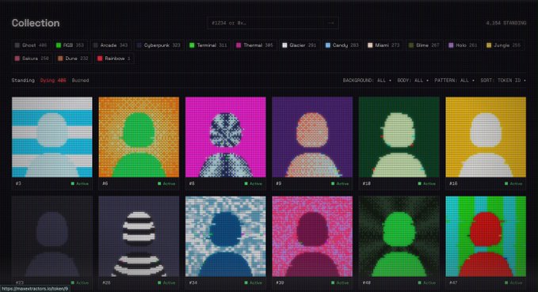Toggle the Arcade palette filter chip
The image size is (538, 292).
[110, 45]
